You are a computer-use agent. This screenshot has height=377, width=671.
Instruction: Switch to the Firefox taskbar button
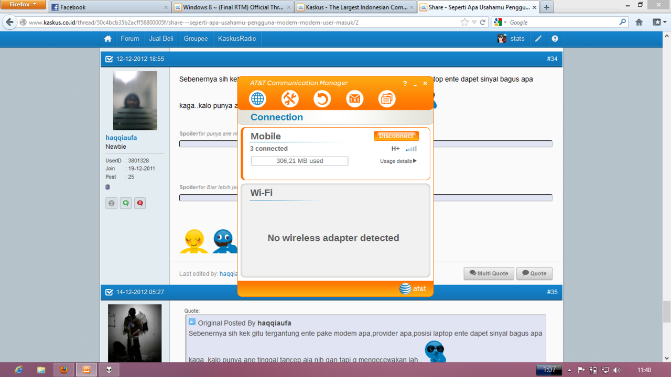63,370
